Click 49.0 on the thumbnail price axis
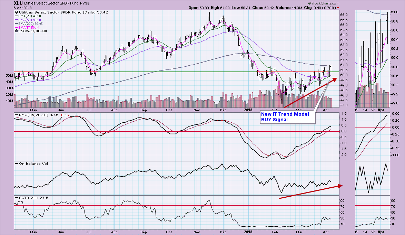The height and width of the screenshot is (235, 405). 394,103
